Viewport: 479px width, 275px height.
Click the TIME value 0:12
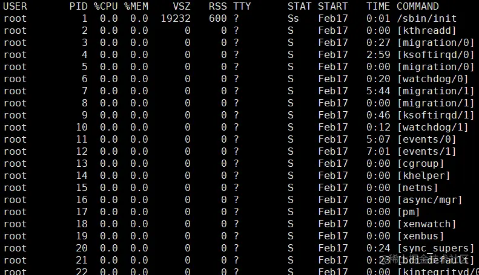point(378,127)
